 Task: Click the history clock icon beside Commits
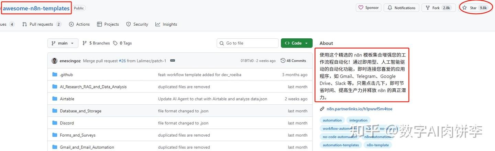point(283,61)
